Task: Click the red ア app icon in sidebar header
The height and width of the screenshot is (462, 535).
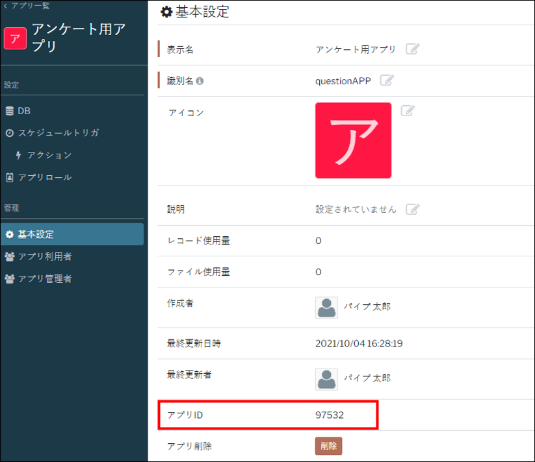Action: tap(15, 38)
